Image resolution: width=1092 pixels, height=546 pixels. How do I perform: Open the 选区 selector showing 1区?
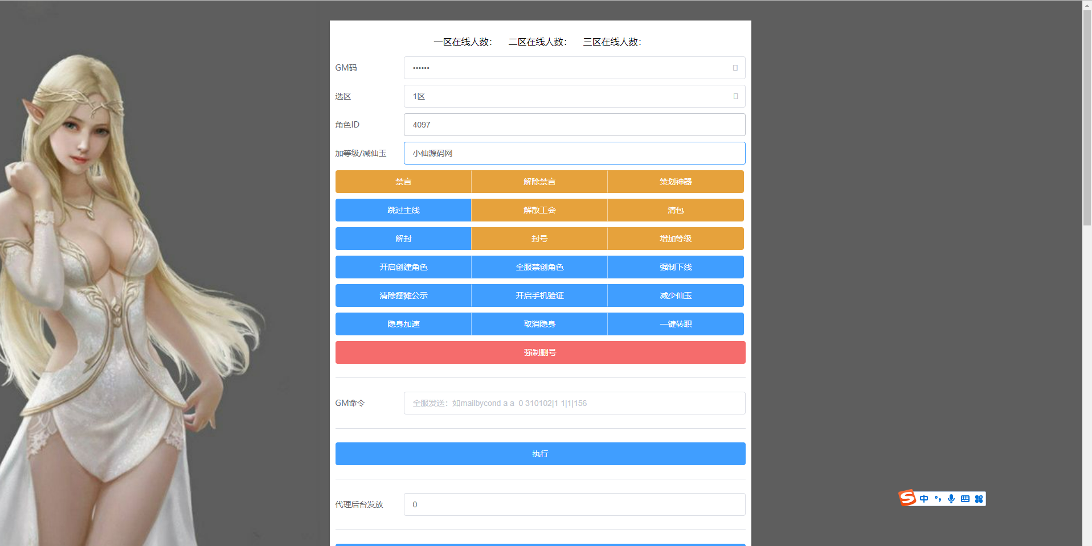pos(574,96)
